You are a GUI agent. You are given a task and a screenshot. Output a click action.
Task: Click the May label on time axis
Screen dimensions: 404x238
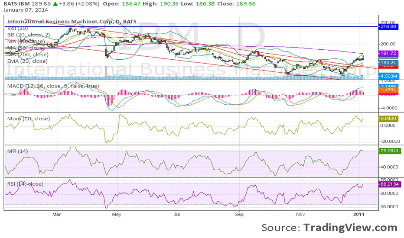(117, 214)
